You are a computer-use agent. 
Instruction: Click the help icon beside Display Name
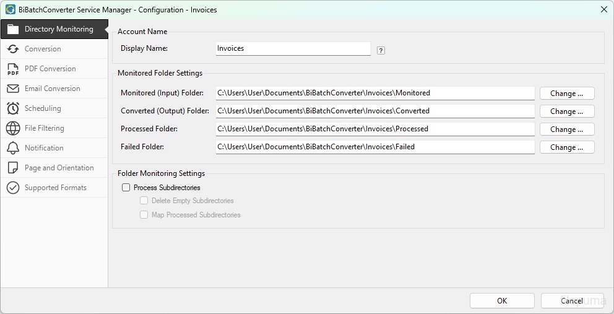pyautogui.click(x=381, y=51)
